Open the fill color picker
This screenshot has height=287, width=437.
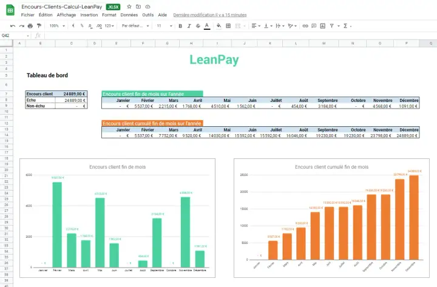(218, 26)
